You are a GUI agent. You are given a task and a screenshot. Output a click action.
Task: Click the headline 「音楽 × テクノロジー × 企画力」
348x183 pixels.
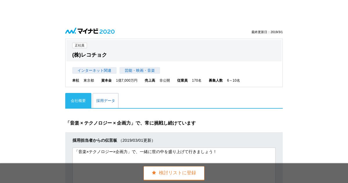click(100, 123)
